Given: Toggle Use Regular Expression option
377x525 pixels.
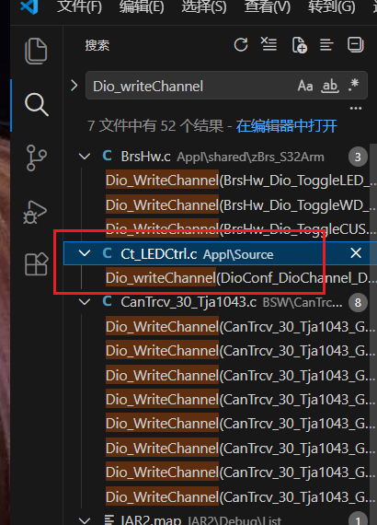Looking at the screenshot, I should click(x=354, y=85).
